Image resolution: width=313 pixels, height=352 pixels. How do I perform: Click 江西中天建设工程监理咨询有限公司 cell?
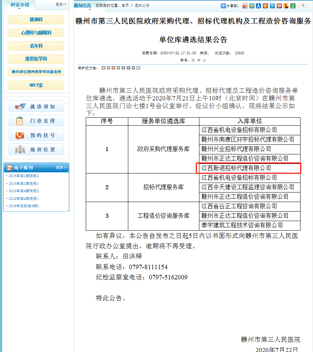(x=250, y=187)
